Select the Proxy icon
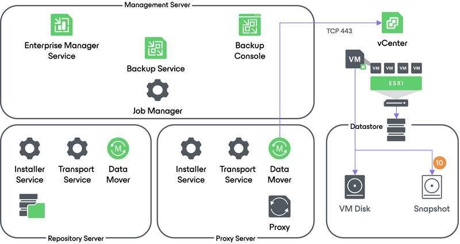This screenshot has height=244, width=460. pos(279,207)
